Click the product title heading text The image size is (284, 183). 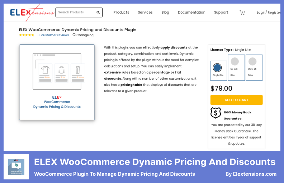[x=77, y=30]
